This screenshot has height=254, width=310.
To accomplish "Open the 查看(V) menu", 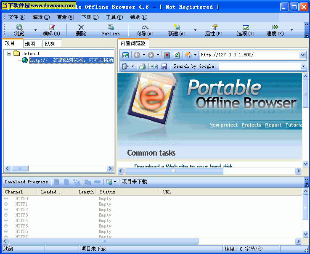I will 66,17.
